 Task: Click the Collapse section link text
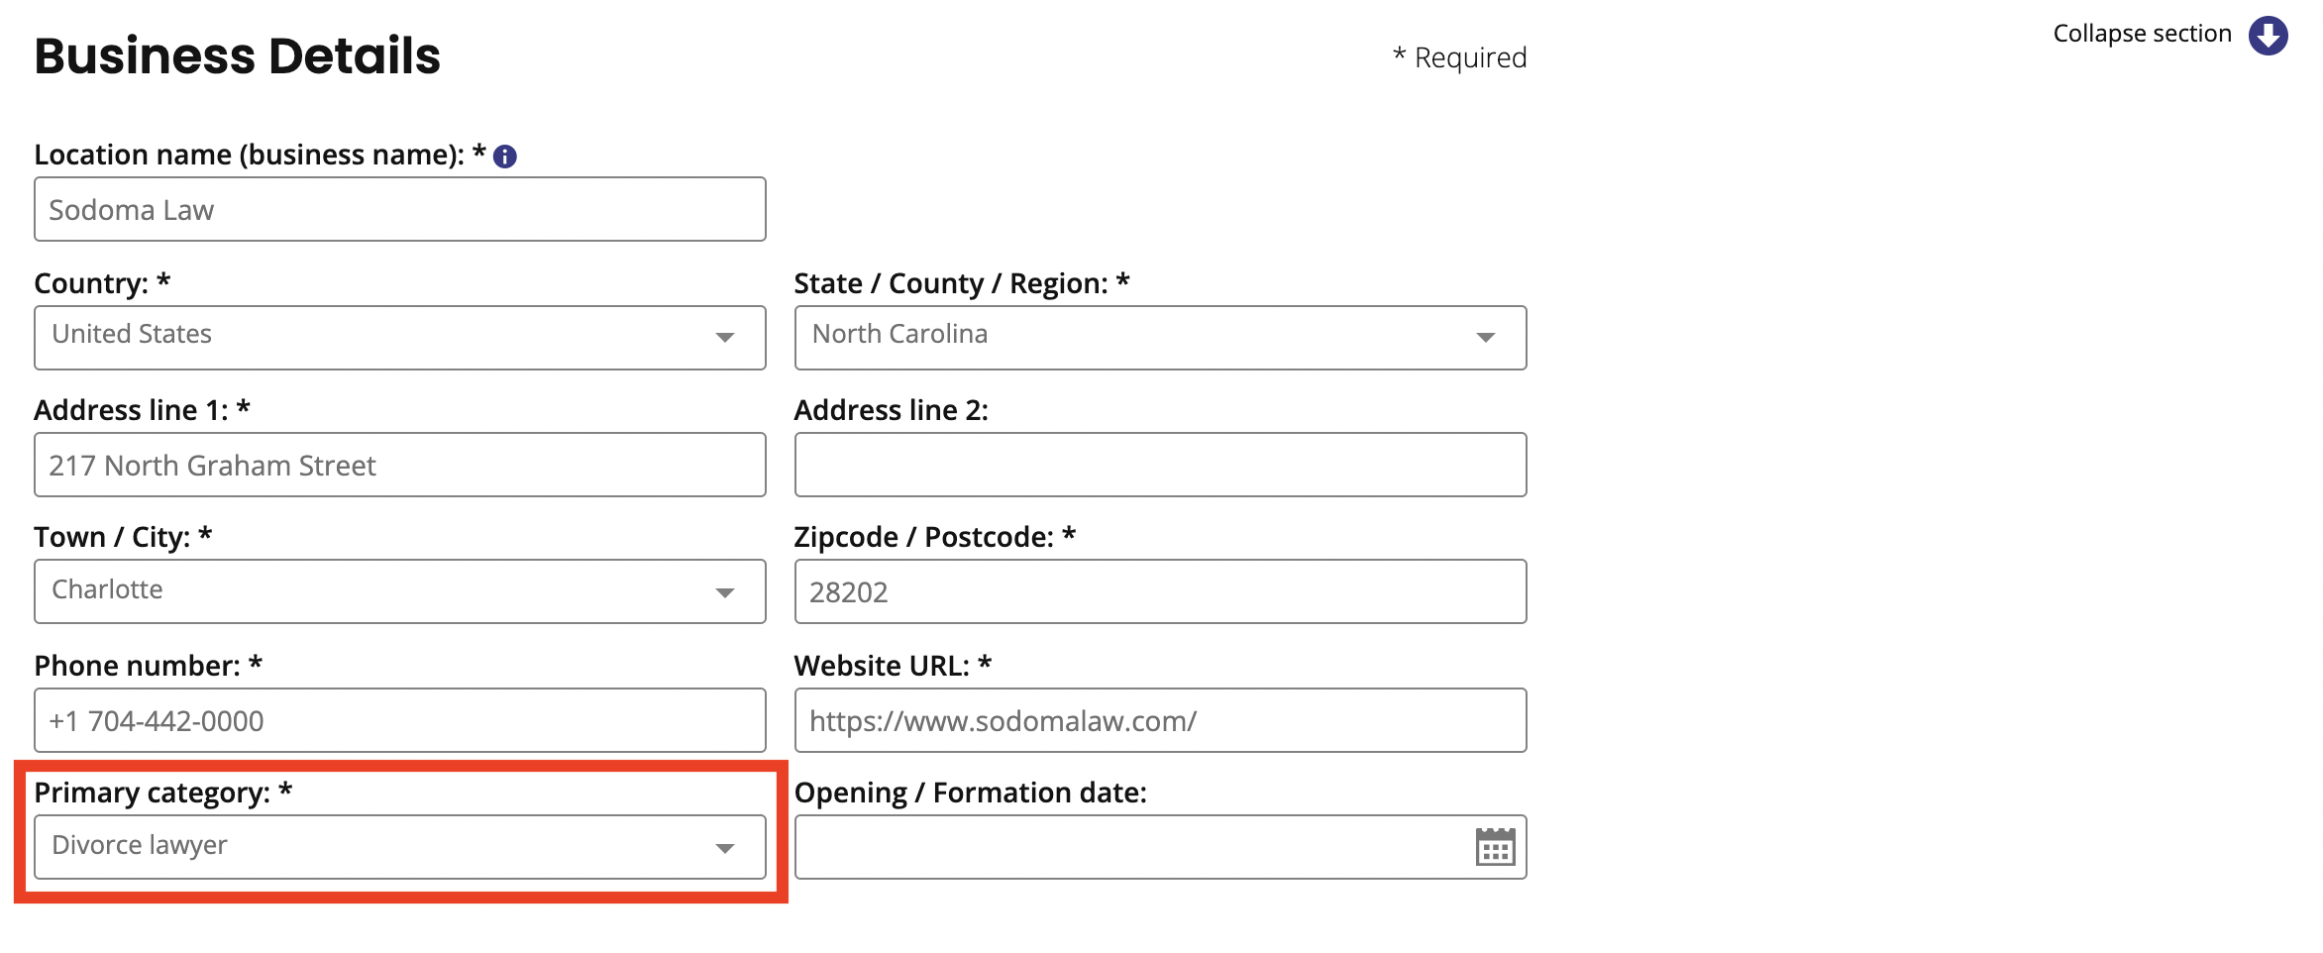click(x=2142, y=34)
